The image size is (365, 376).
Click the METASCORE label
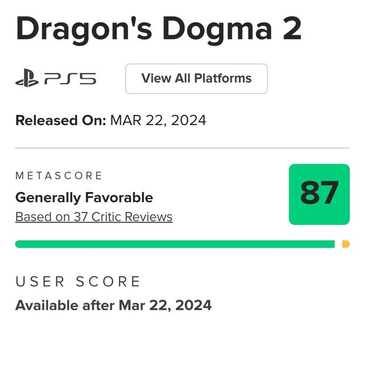(x=59, y=176)
